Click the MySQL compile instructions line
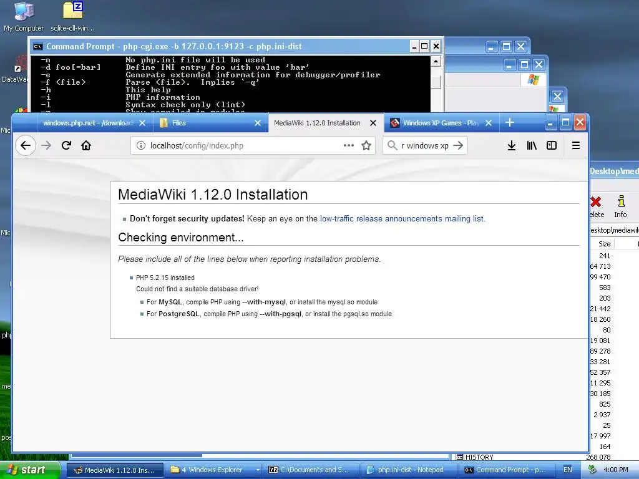Screen dimensions: 639x479 pos(261,302)
